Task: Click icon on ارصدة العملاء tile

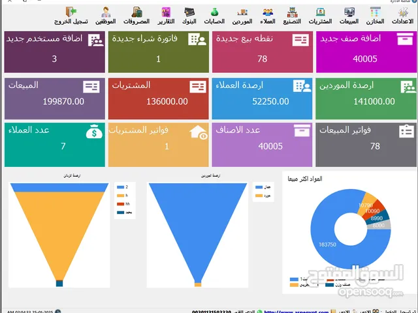Action: [x=302, y=86]
